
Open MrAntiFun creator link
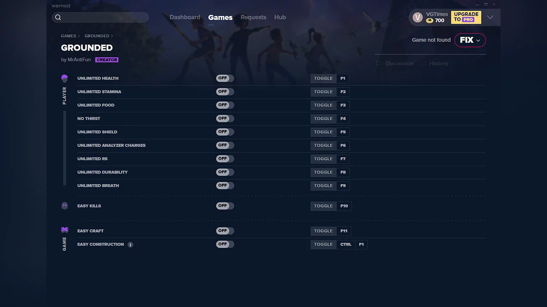pyautogui.click(x=79, y=60)
